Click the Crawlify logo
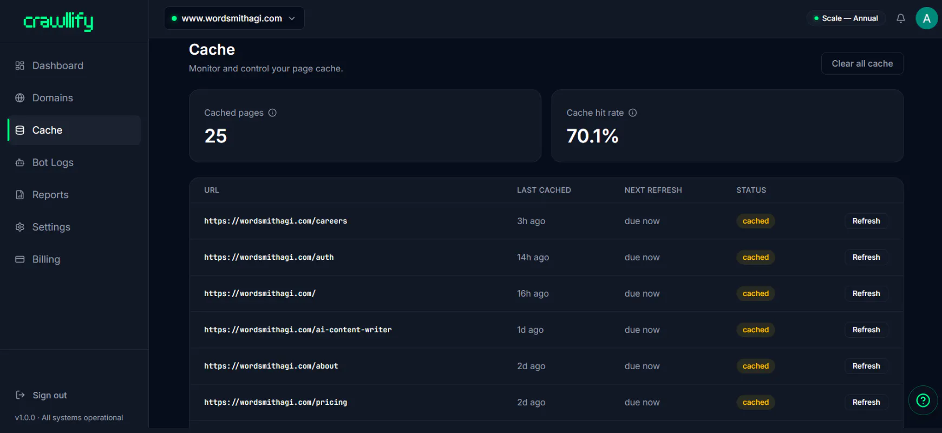Image resolution: width=942 pixels, height=433 pixels. click(58, 21)
